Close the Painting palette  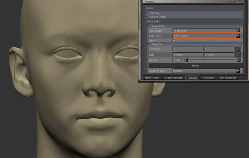coord(241,1)
